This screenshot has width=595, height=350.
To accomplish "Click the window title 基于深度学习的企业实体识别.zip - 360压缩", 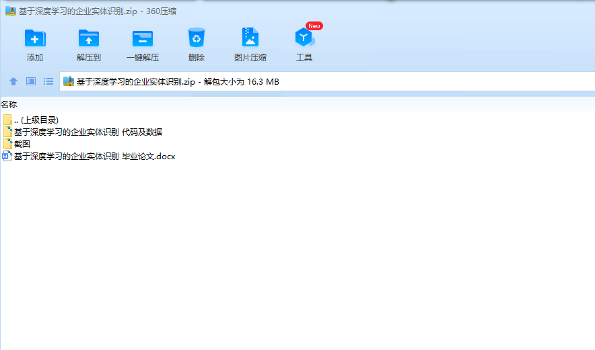I will click(98, 11).
